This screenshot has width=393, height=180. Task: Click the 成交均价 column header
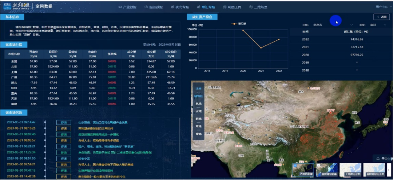[171, 54]
